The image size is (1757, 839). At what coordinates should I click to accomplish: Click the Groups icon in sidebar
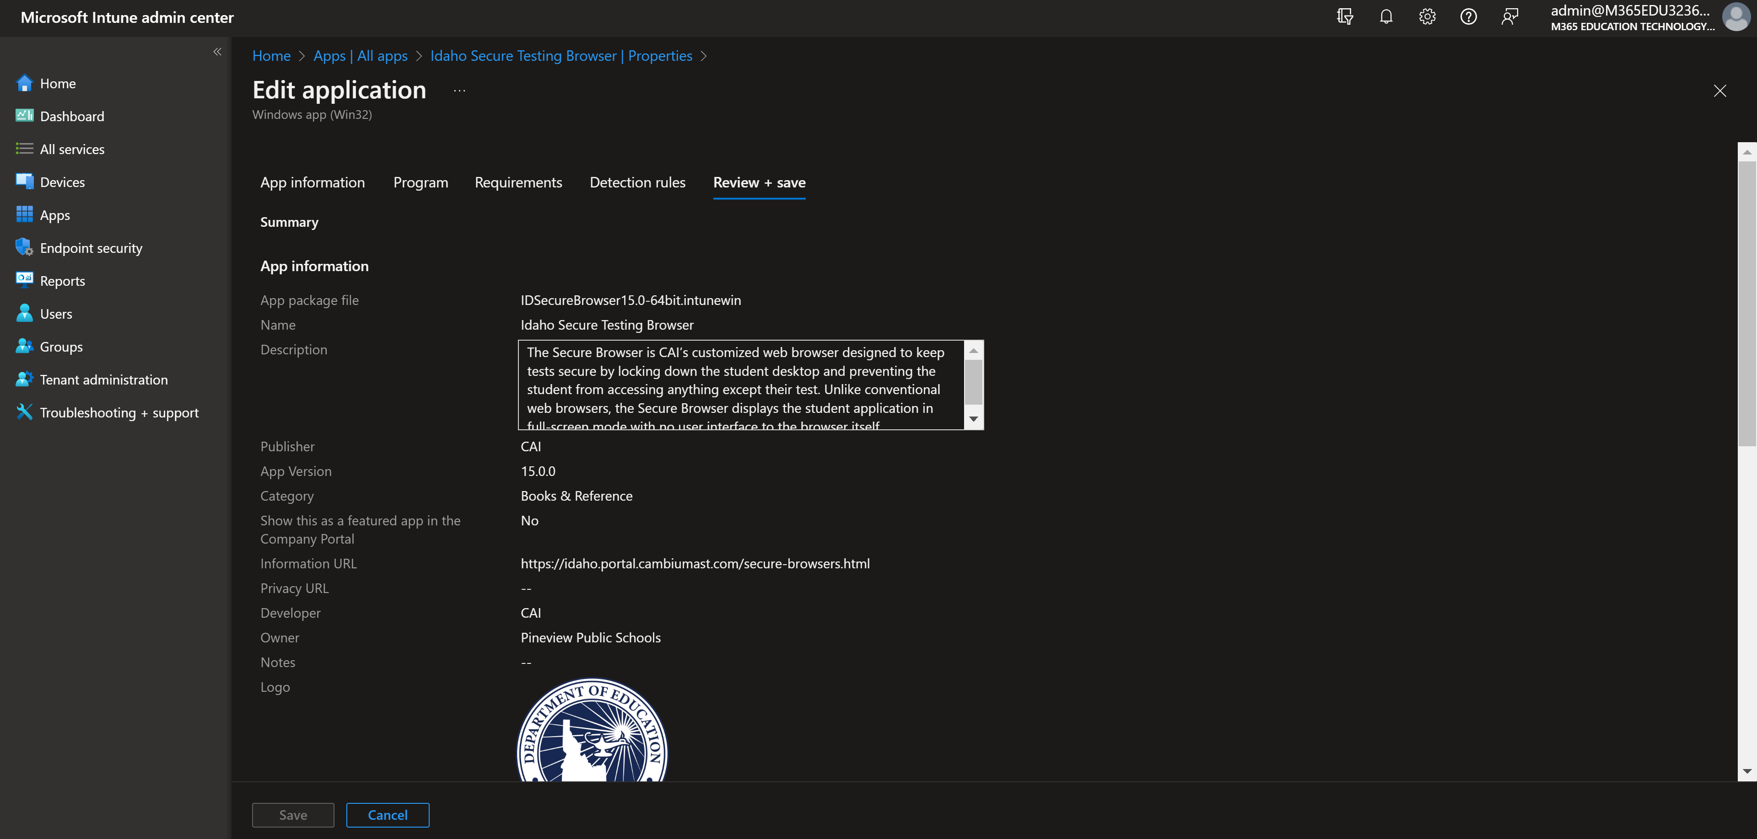coord(25,346)
